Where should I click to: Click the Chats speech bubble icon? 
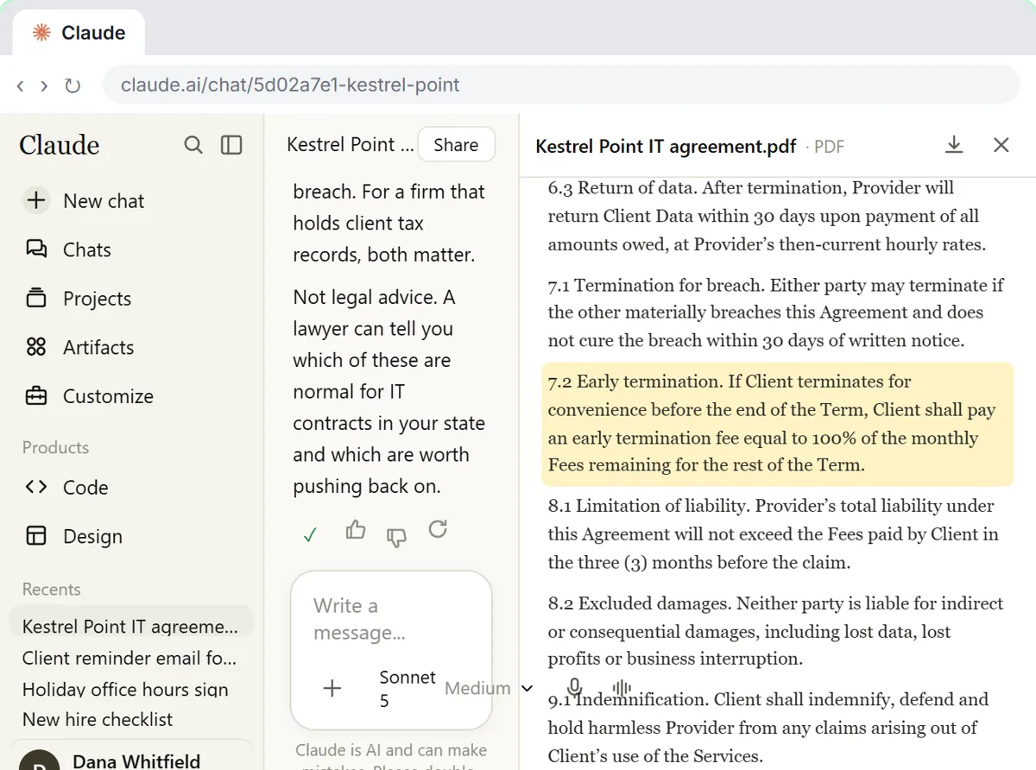tap(36, 249)
